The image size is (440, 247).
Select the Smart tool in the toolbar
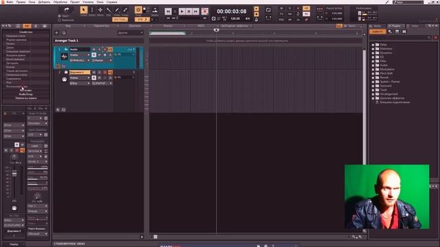click(84, 10)
